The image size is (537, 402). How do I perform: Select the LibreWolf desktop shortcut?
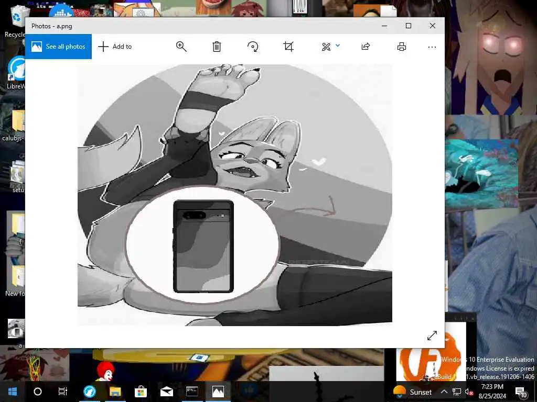[x=15, y=73]
